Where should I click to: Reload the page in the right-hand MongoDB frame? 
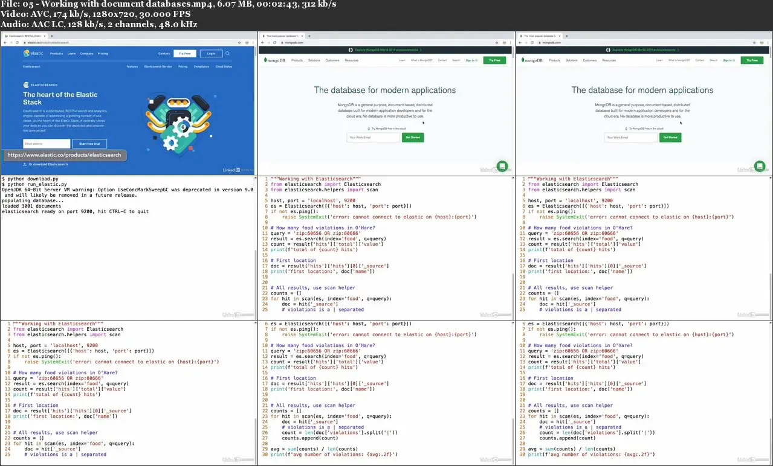click(x=532, y=43)
